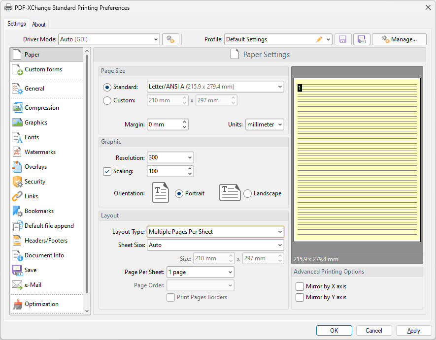Click the OK button
The width and height of the screenshot is (436, 340).
point(334,331)
